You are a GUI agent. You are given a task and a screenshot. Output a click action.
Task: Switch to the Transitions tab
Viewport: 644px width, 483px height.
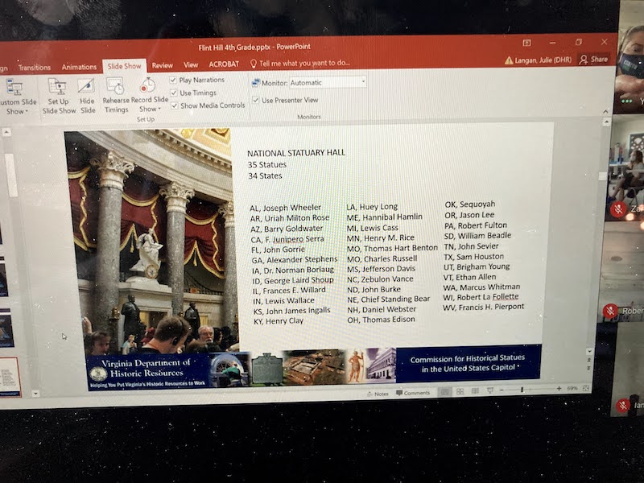35,68
